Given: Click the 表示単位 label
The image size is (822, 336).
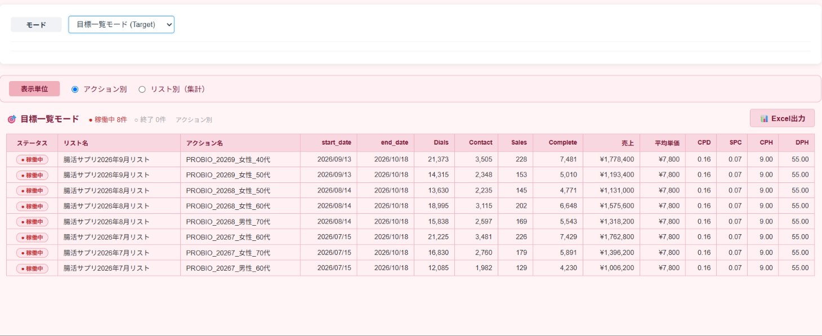Looking at the screenshot, I should [x=34, y=89].
